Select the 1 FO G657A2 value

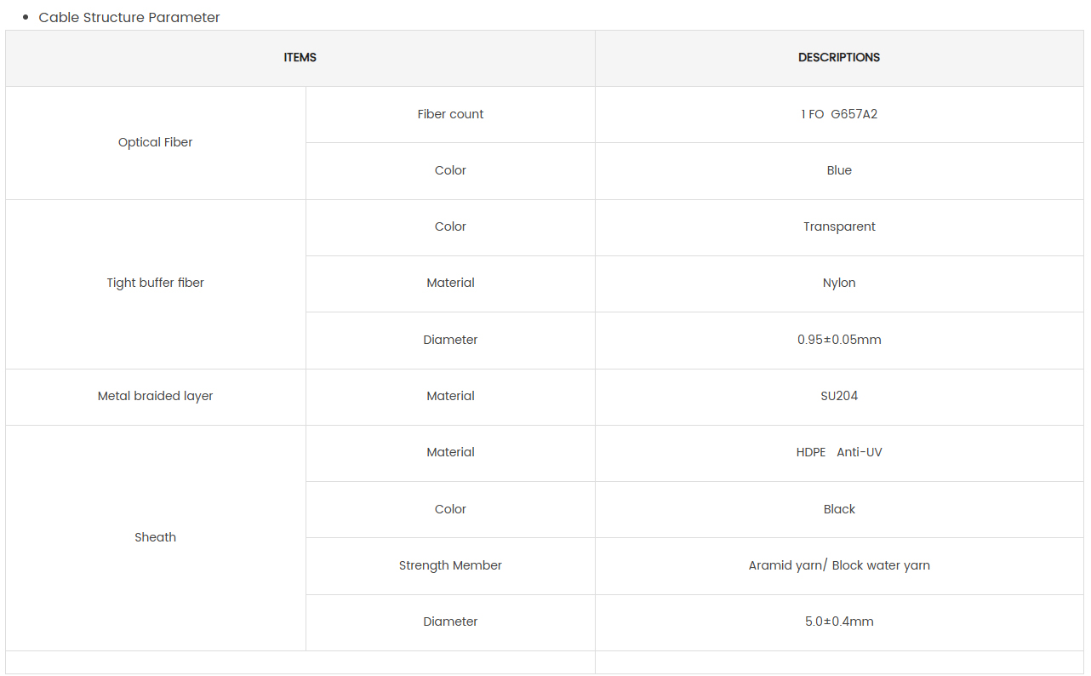click(839, 114)
